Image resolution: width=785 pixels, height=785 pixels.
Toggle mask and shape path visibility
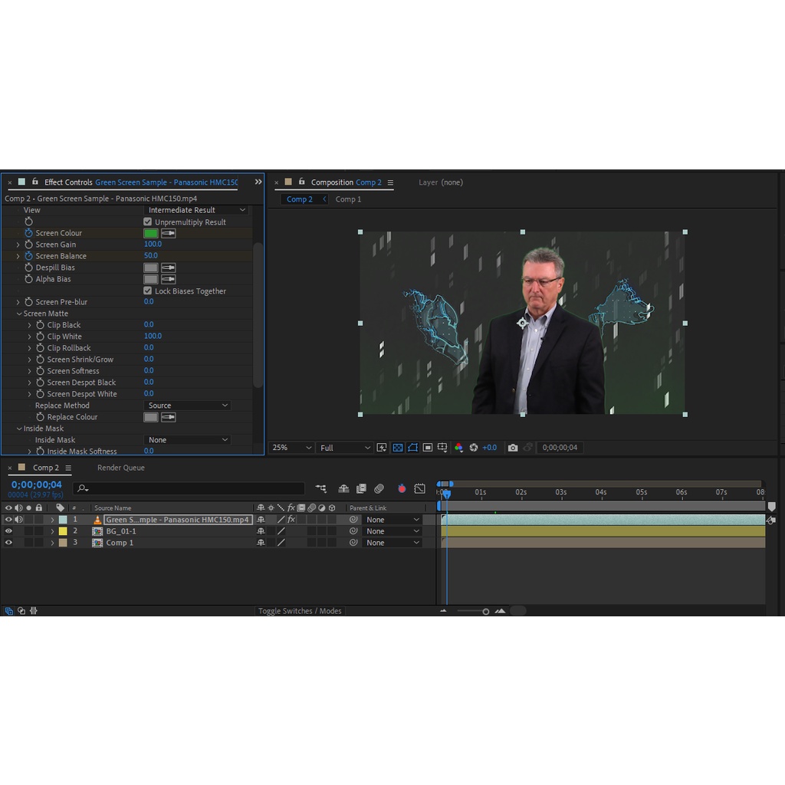point(412,448)
